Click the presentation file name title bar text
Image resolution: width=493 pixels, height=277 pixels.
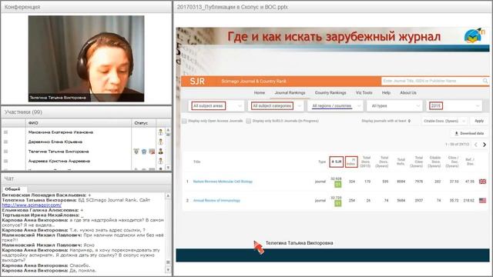[x=233, y=7]
